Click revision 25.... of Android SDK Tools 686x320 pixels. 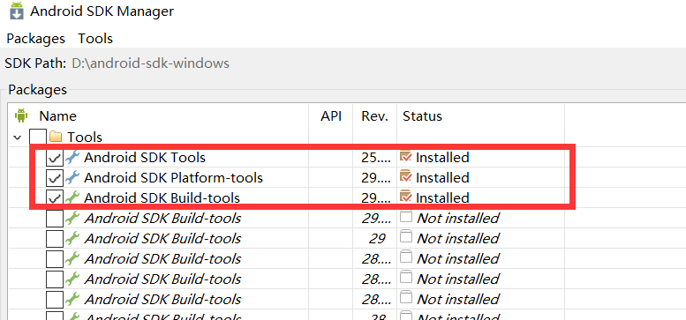376,157
